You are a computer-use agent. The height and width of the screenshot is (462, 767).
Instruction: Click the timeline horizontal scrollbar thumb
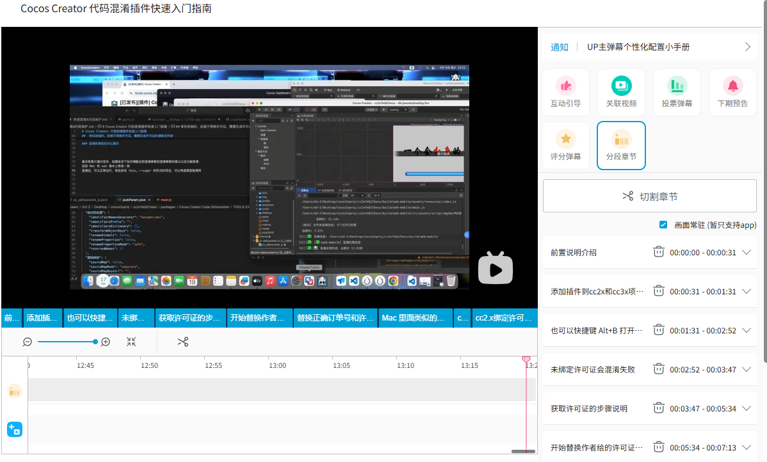(523, 451)
